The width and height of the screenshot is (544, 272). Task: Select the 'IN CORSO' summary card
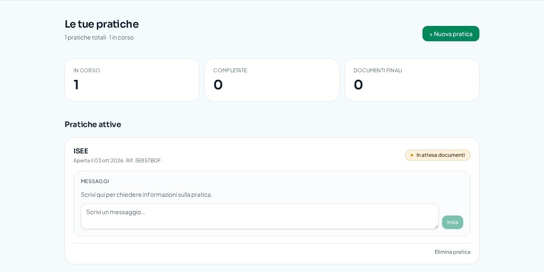[x=132, y=80]
